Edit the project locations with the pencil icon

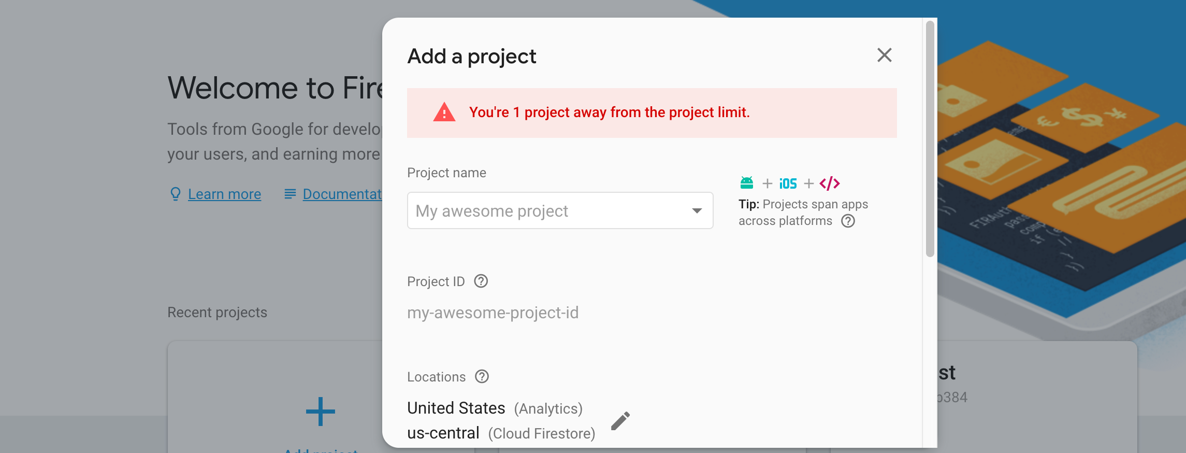click(620, 420)
